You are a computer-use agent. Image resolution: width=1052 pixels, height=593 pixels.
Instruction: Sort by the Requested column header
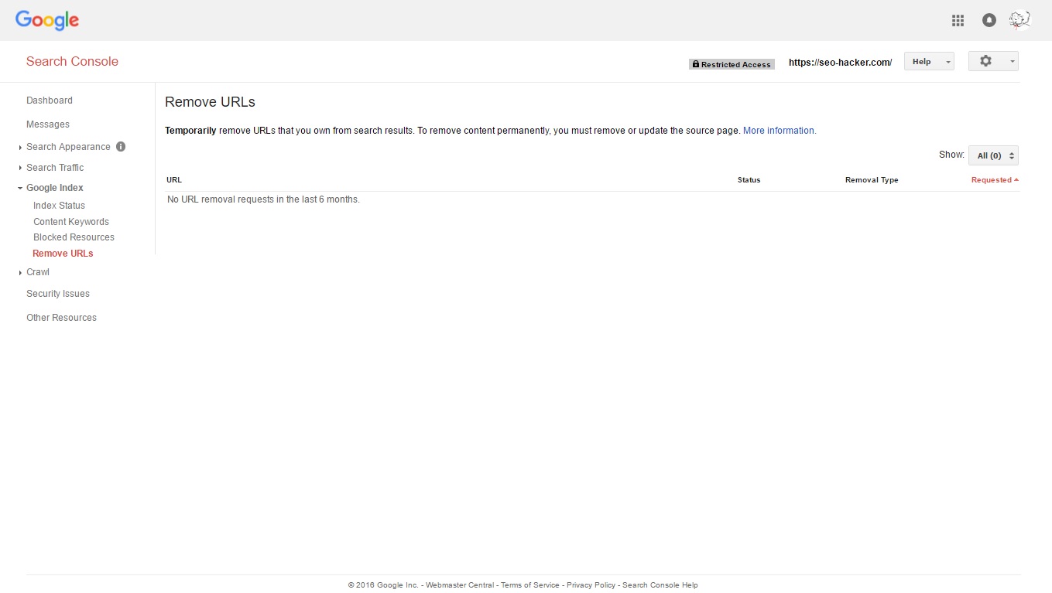click(x=994, y=180)
